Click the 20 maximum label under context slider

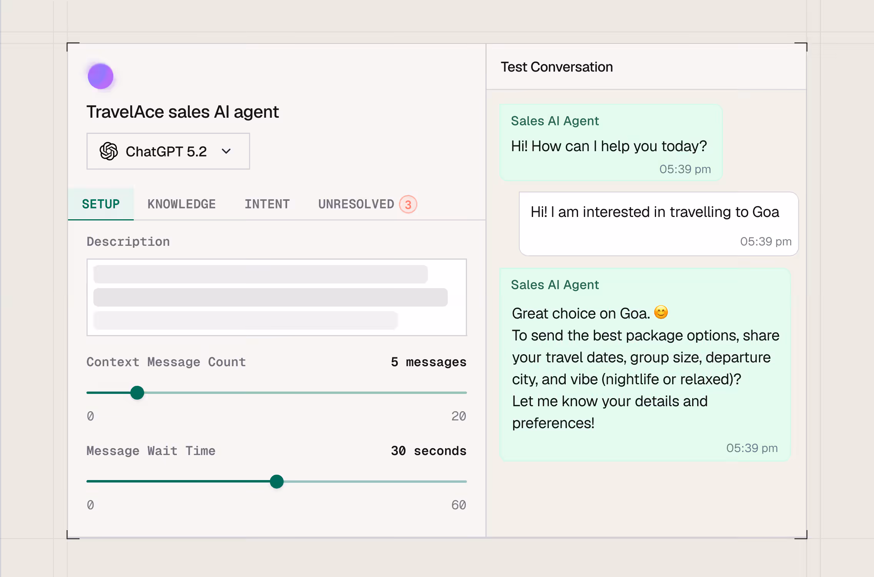459,416
